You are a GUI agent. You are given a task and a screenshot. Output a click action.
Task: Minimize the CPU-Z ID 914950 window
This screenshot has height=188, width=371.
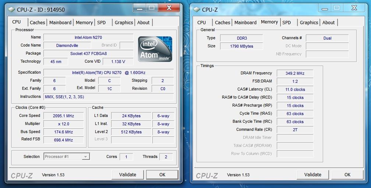coord(139,8)
